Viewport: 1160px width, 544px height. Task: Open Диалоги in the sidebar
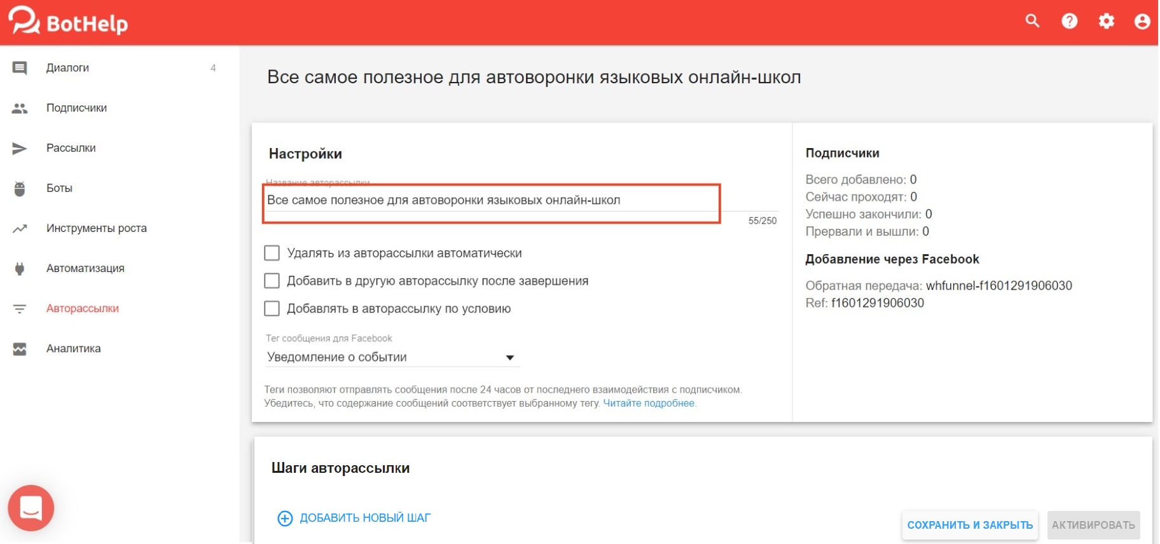(67, 68)
